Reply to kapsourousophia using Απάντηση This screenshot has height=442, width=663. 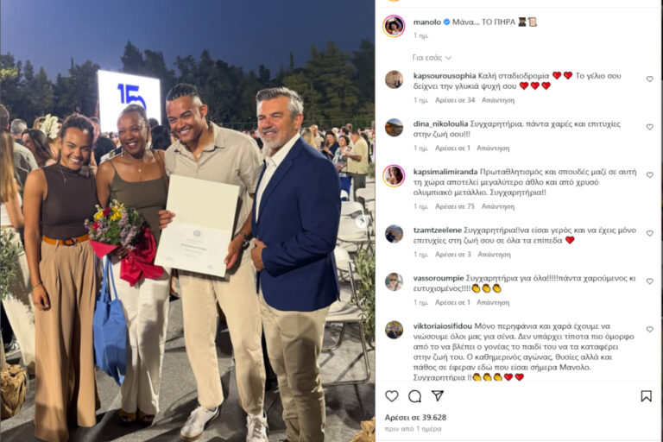pyautogui.click(x=497, y=100)
